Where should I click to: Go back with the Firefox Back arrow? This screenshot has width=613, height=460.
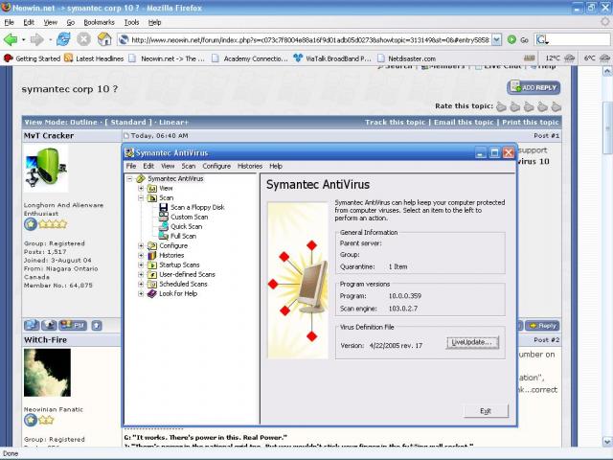point(11,39)
